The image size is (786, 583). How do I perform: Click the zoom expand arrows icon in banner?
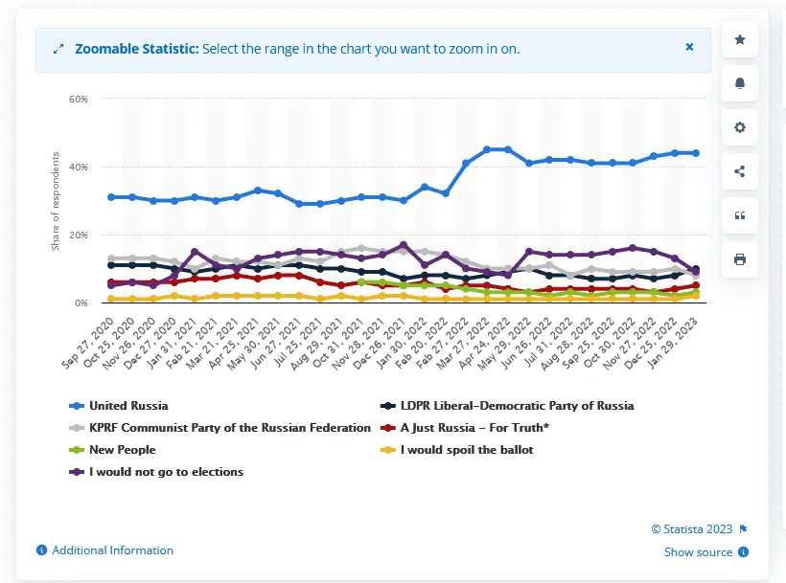click(x=58, y=50)
